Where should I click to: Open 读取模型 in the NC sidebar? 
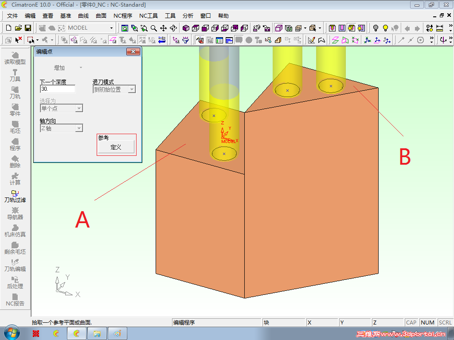tap(15, 58)
